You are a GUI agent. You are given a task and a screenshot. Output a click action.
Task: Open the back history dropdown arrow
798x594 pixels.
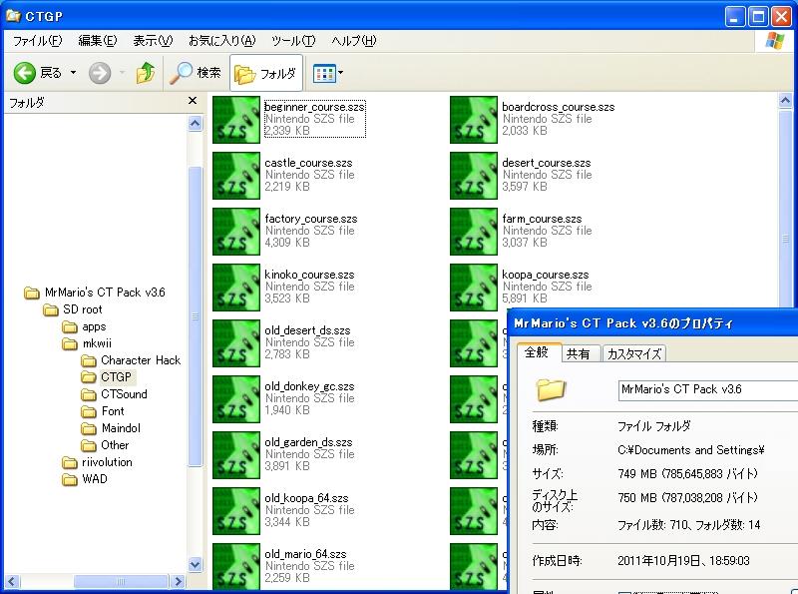pyautogui.click(x=73, y=73)
